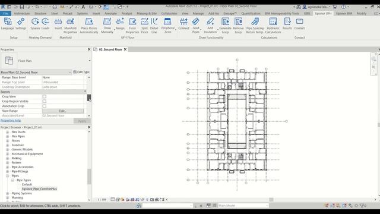Select the Manifold Insert tool

pos(58,24)
